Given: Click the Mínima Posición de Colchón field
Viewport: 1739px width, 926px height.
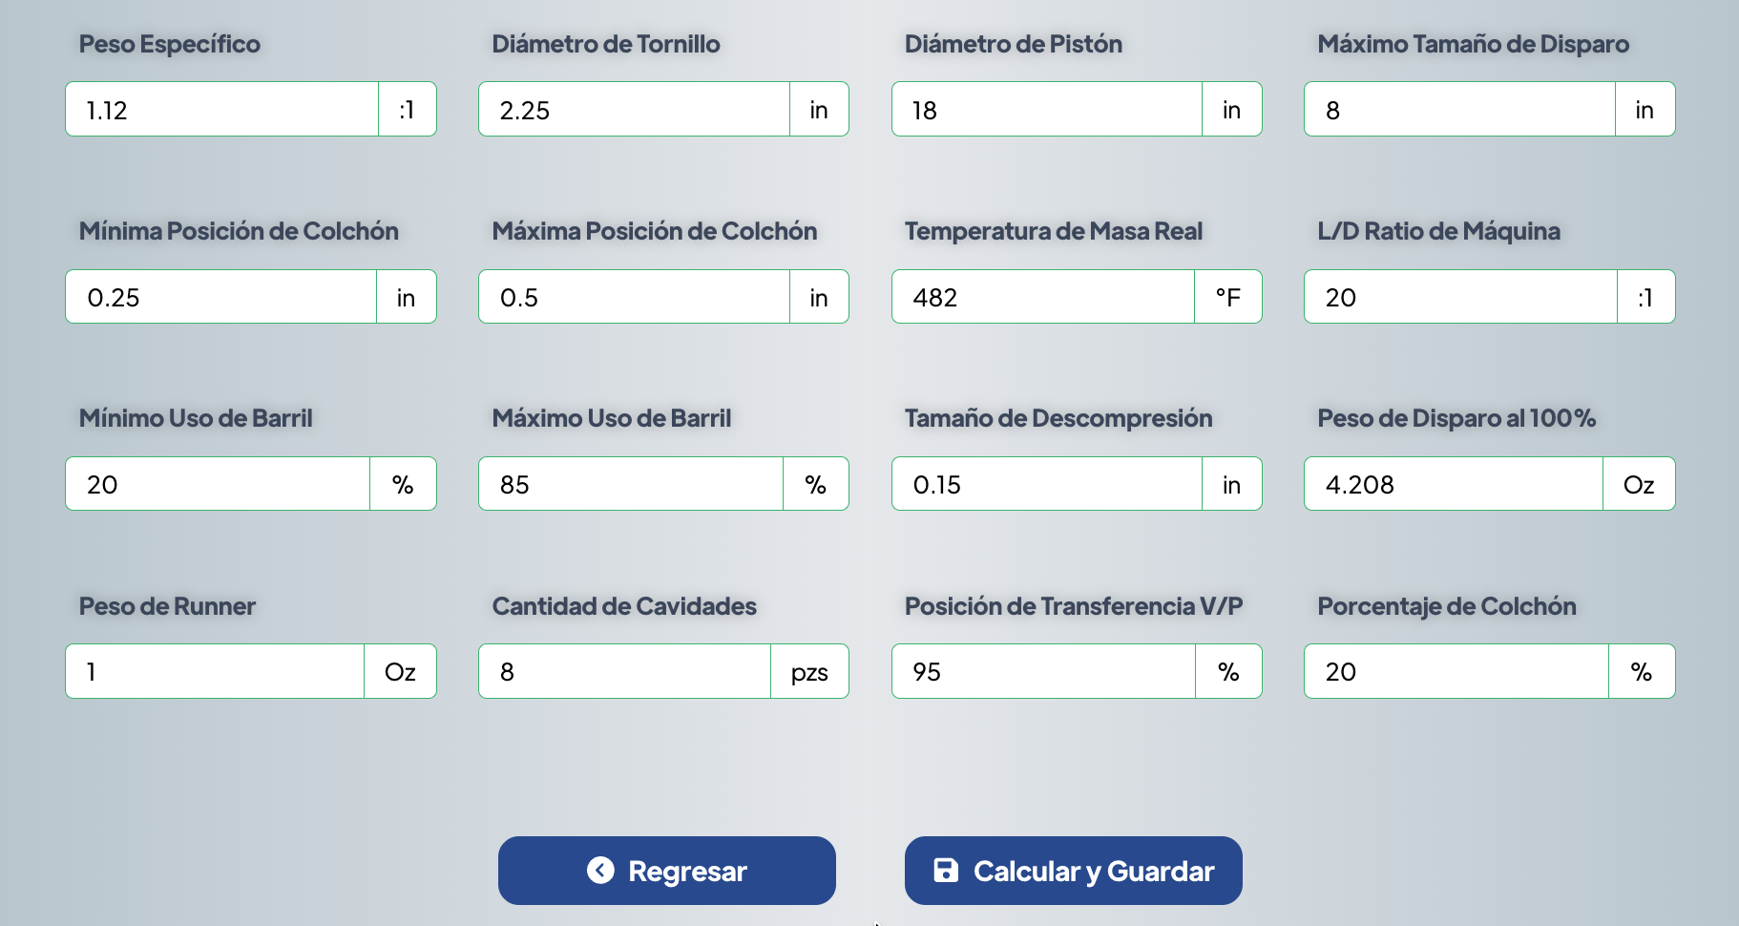Looking at the screenshot, I should tap(220, 297).
